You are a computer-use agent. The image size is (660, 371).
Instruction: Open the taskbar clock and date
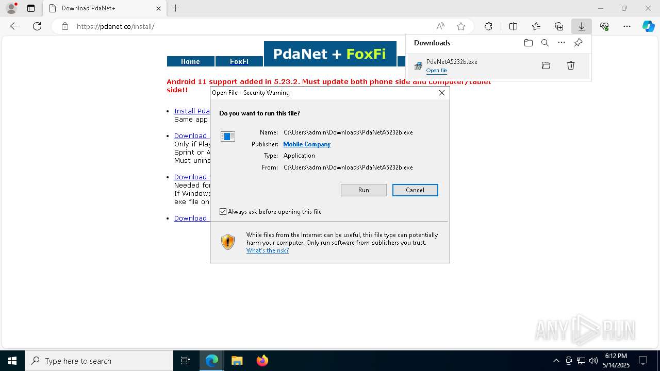(616, 361)
